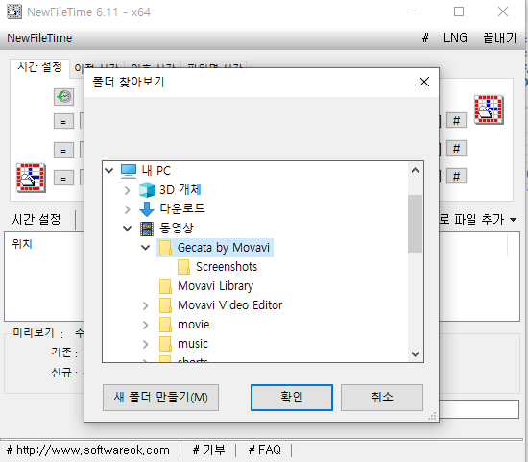Screen dimensions: 528x462
Task: Click the drag-and-drop icon at top right
Action: tap(489, 109)
